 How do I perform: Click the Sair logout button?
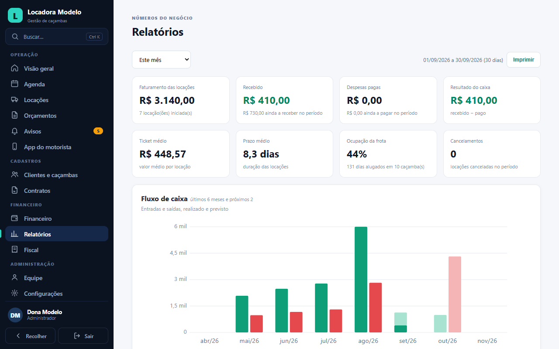[x=83, y=336]
